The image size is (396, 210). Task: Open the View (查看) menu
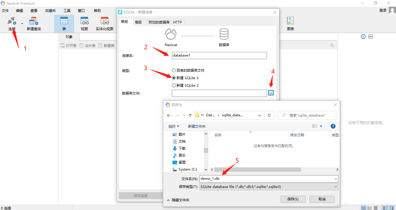tap(34, 11)
